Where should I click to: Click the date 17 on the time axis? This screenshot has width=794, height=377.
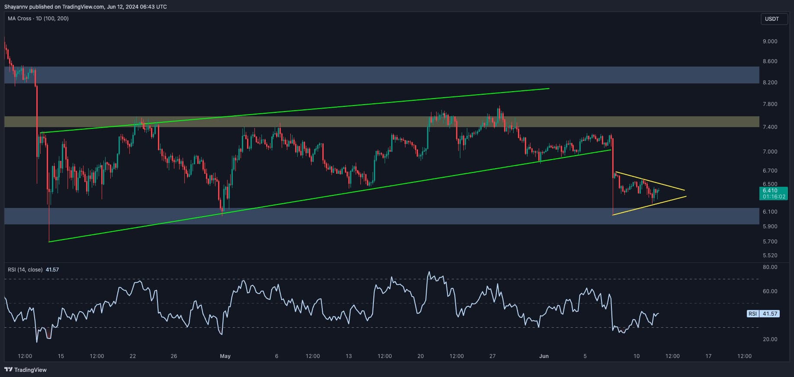[708, 356]
